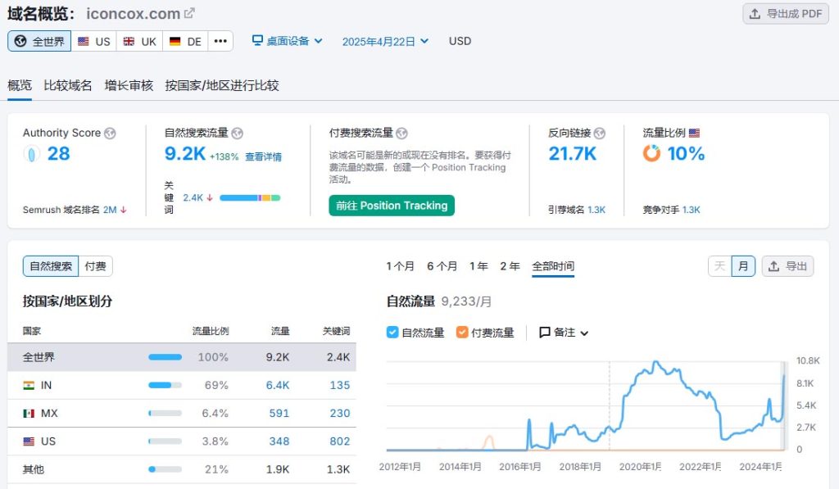Open the 查看详情 link
This screenshot has width=839, height=489.
coord(263,156)
